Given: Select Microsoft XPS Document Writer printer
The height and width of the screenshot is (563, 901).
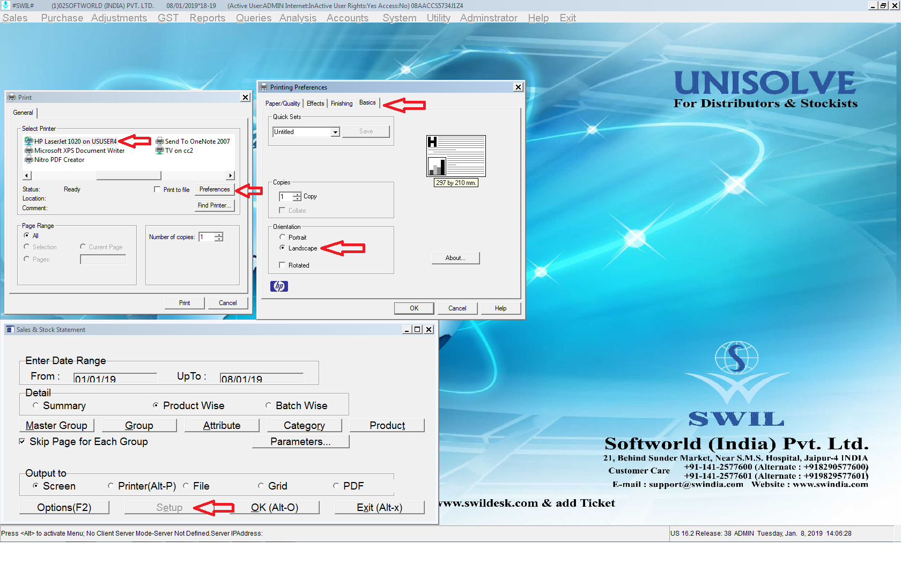Looking at the screenshot, I should [79, 151].
